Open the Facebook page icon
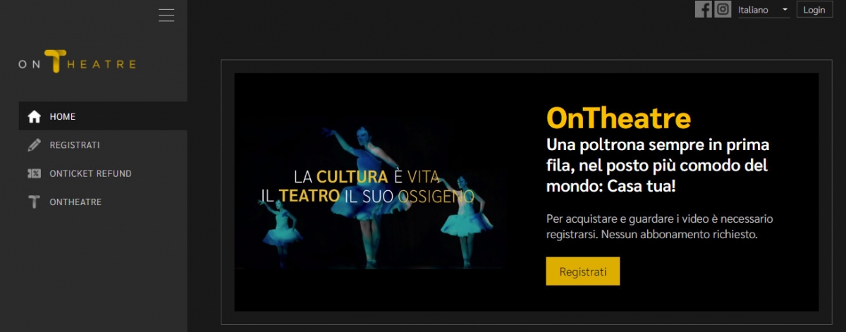 click(x=703, y=9)
